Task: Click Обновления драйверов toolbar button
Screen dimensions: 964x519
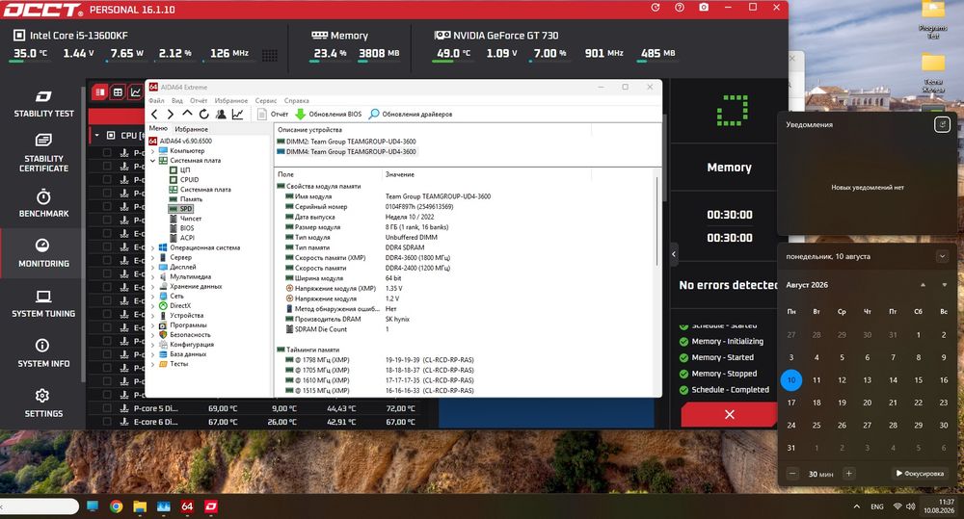Action: pyautogui.click(x=410, y=115)
